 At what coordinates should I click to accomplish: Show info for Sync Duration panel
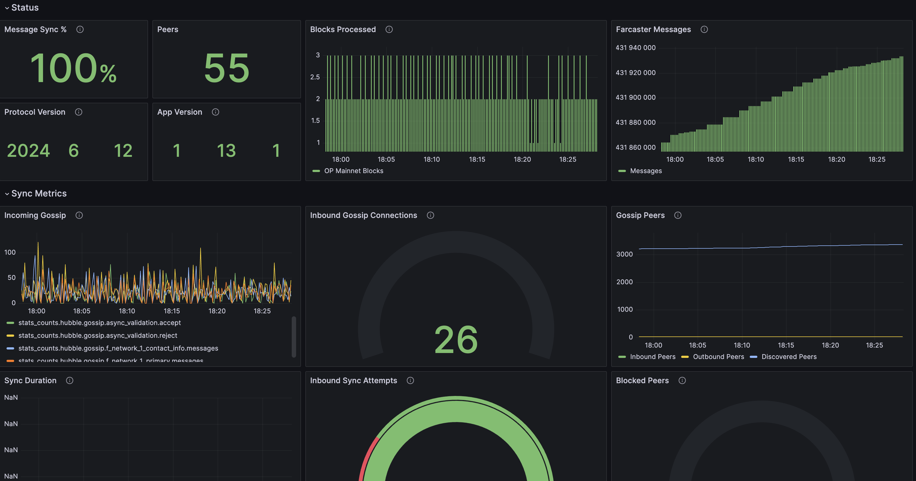pyautogui.click(x=70, y=380)
